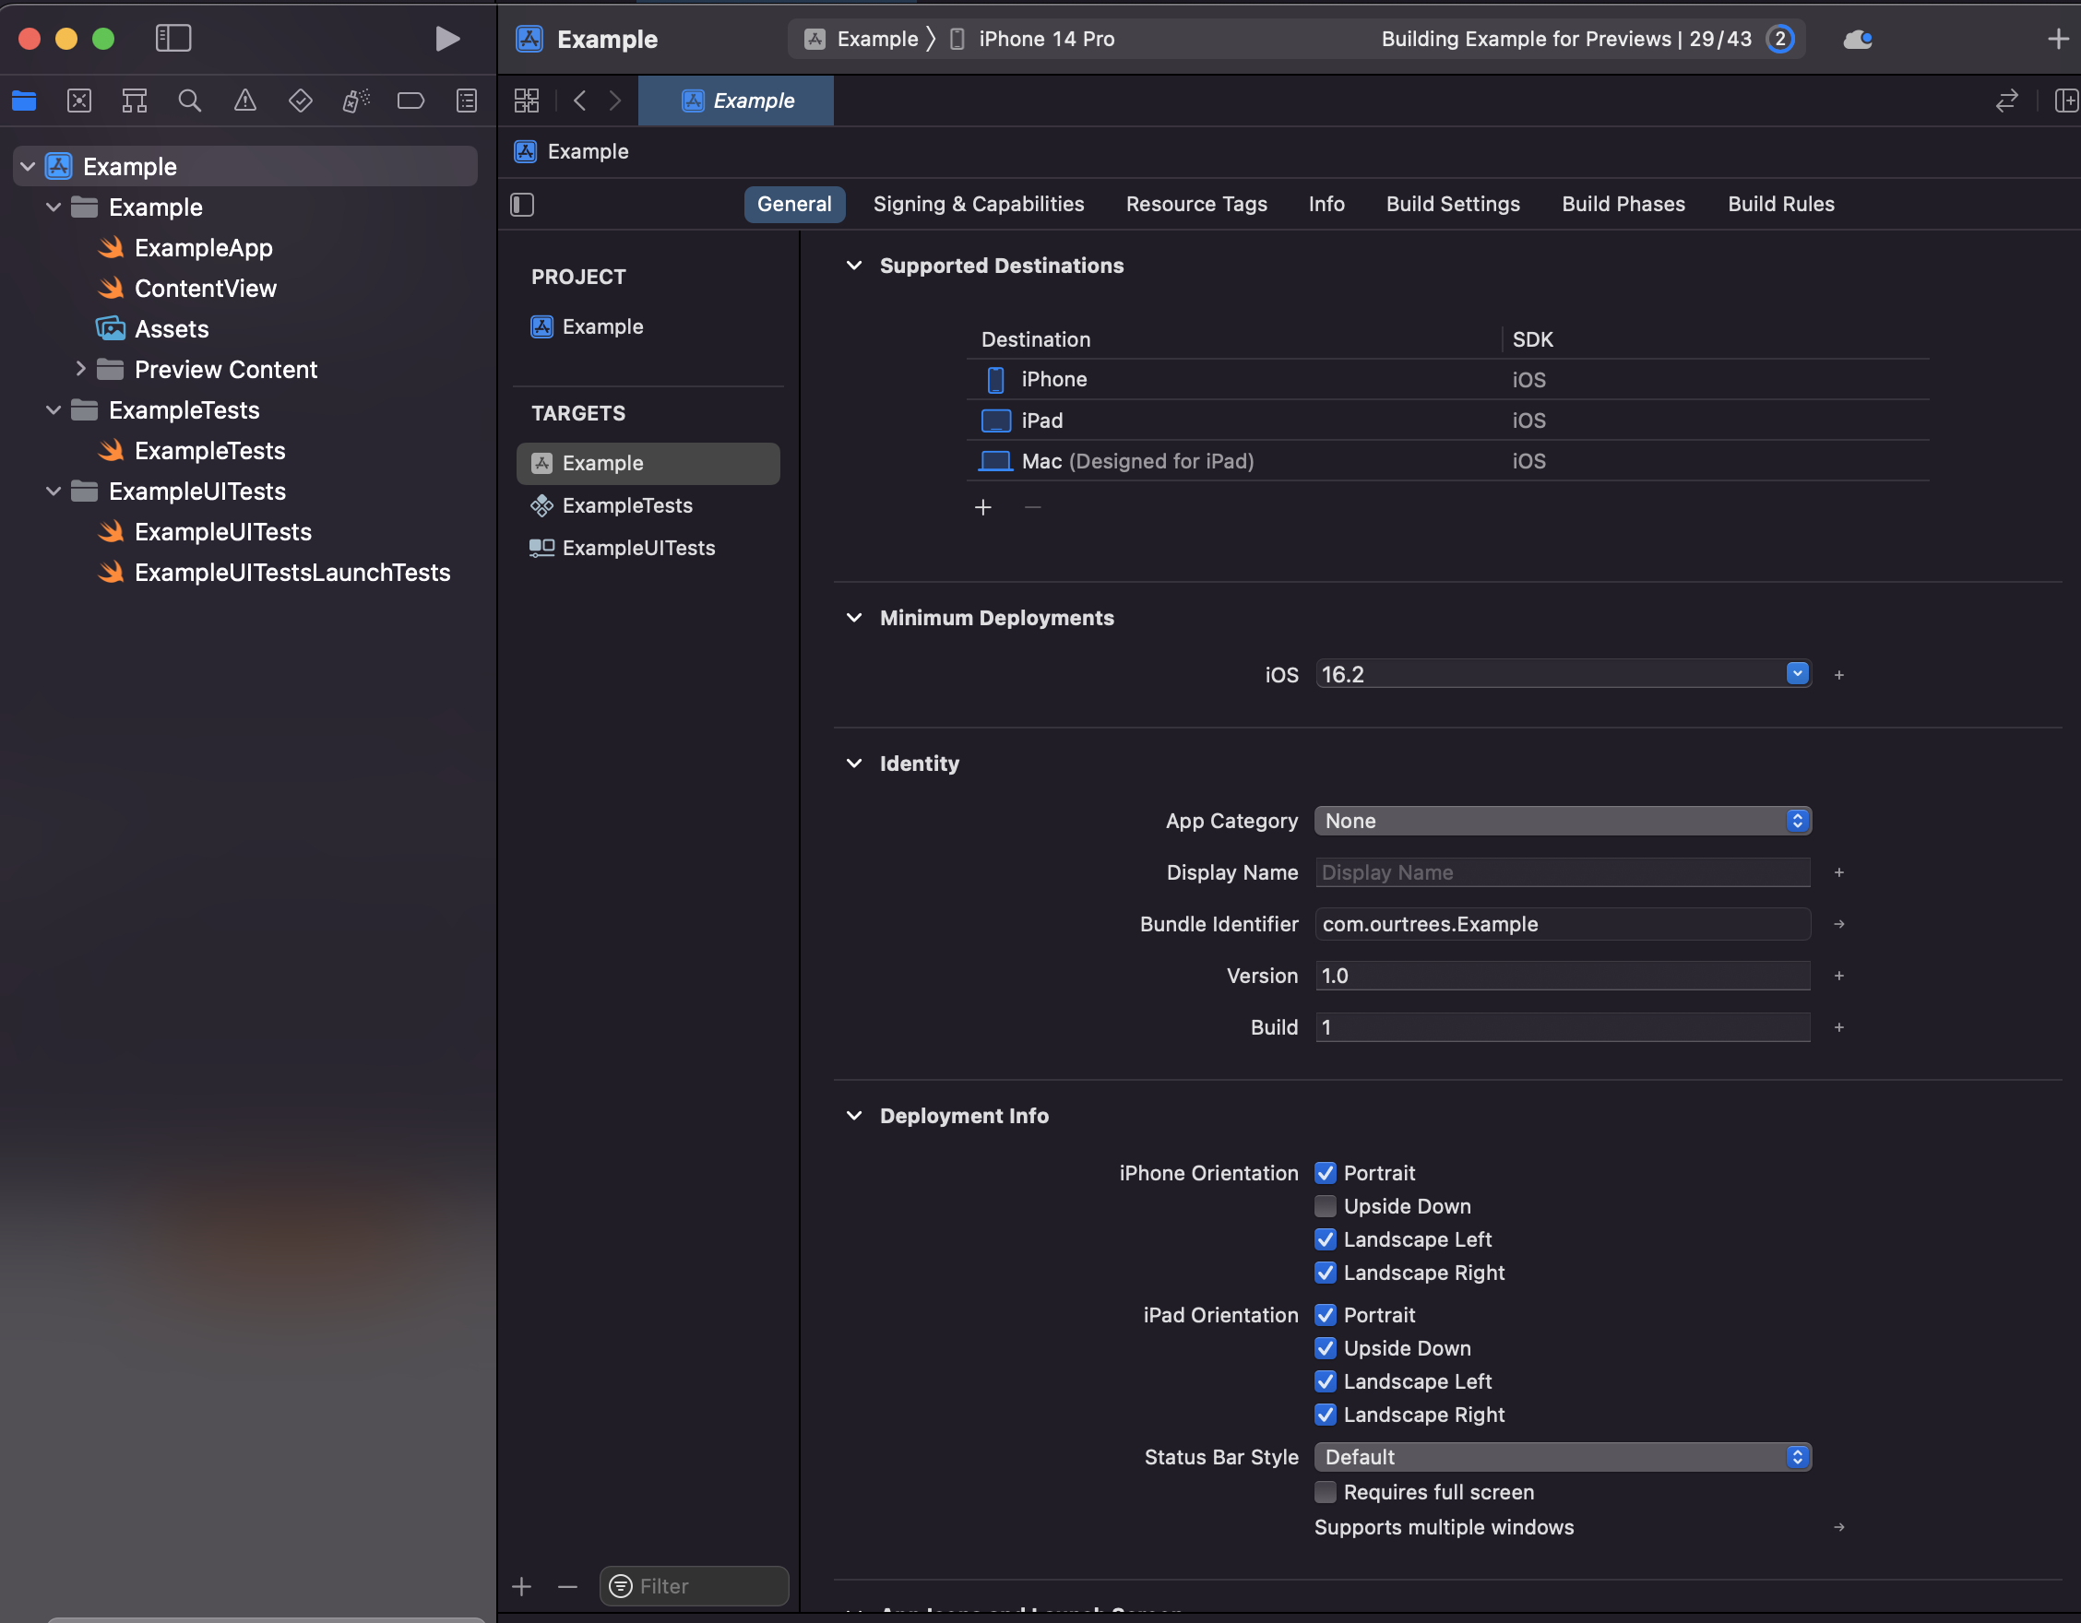Click the Bundle Identifier text field

[x=1562, y=924]
